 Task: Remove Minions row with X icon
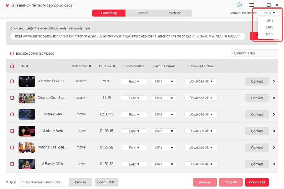274,148
